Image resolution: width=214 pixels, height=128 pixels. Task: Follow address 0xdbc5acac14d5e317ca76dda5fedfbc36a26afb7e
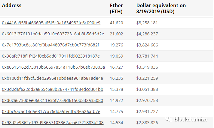click(x=51, y=112)
